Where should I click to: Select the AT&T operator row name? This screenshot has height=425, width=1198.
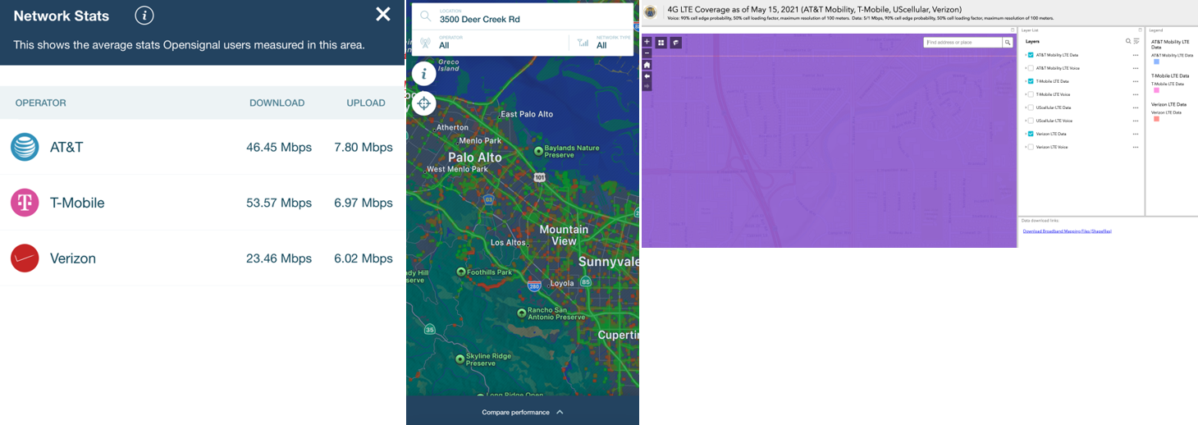click(x=66, y=148)
